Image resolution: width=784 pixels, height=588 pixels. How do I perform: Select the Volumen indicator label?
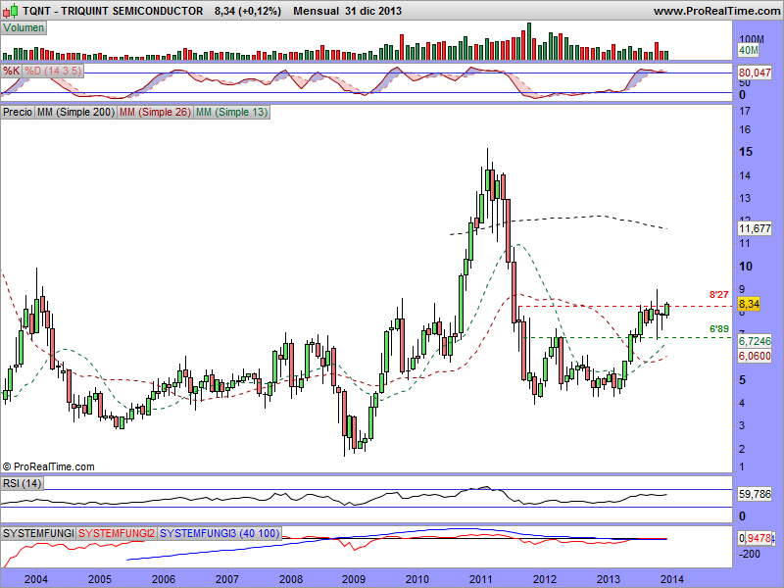click(x=24, y=28)
